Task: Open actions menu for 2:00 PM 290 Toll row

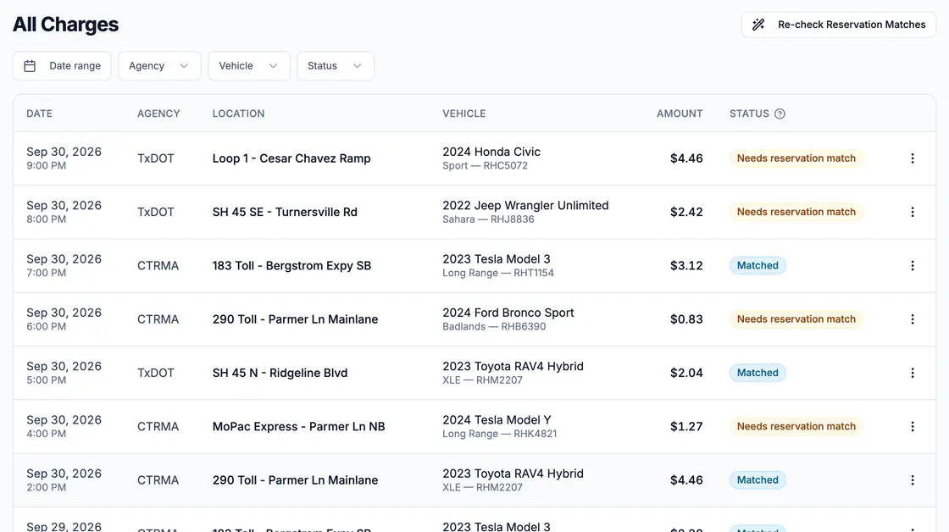Action: tap(912, 480)
